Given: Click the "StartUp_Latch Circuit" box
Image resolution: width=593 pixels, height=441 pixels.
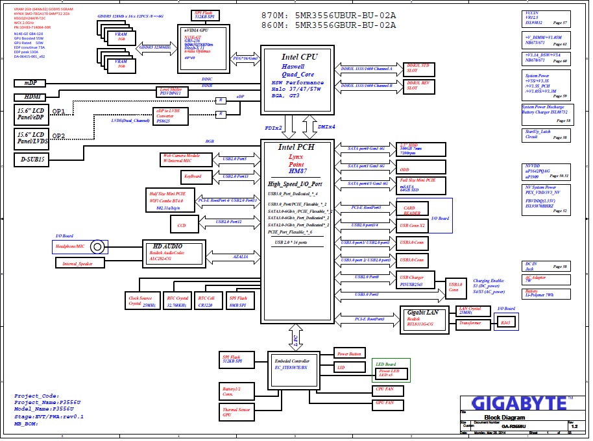Looking at the screenshot, I should (x=546, y=136).
